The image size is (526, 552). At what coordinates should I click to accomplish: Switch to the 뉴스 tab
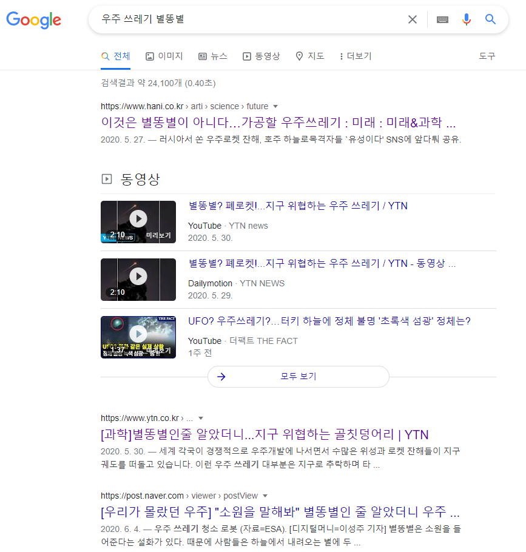[x=212, y=56]
